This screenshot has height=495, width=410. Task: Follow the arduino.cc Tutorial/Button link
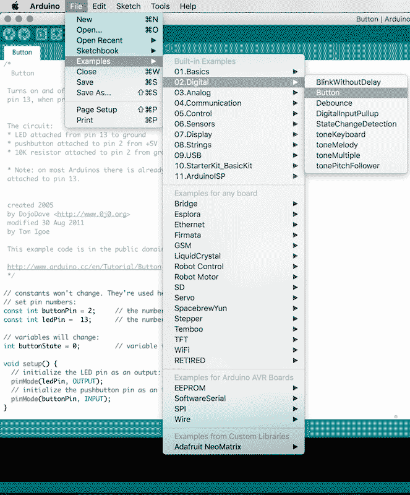click(x=84, y=267)
